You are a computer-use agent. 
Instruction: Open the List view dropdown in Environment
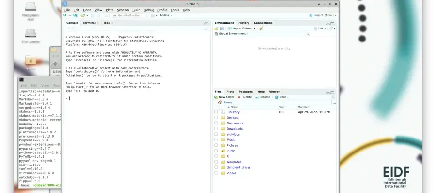point(320,28)
